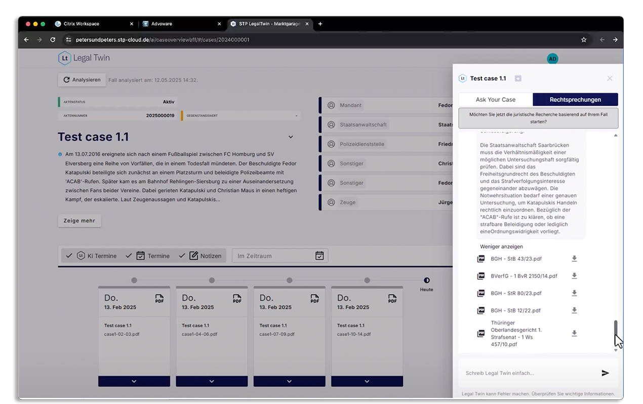Click the Aktennummer 2025000019 field
Viewport: 643px width, 404px height.
coord(117,115)
